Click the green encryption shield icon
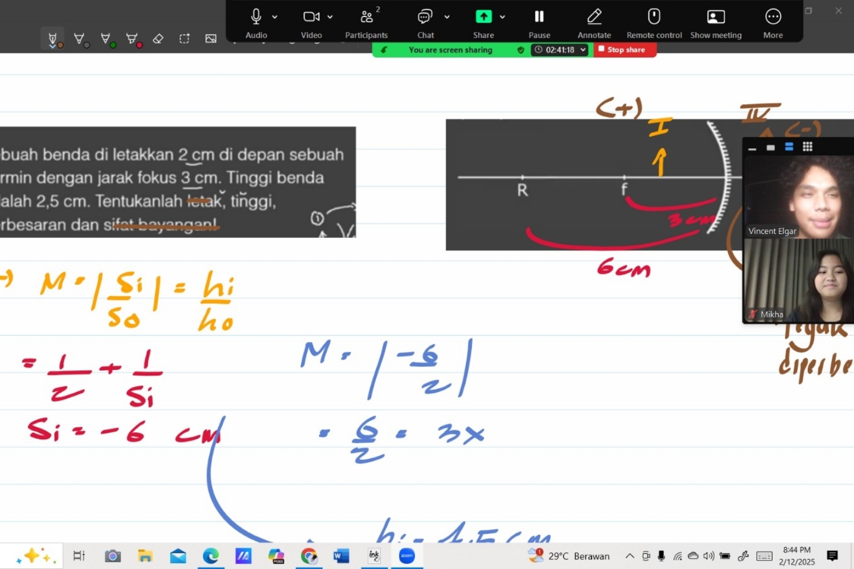The width and height of the screenshot is (854, 569). [x=520, y=50]
